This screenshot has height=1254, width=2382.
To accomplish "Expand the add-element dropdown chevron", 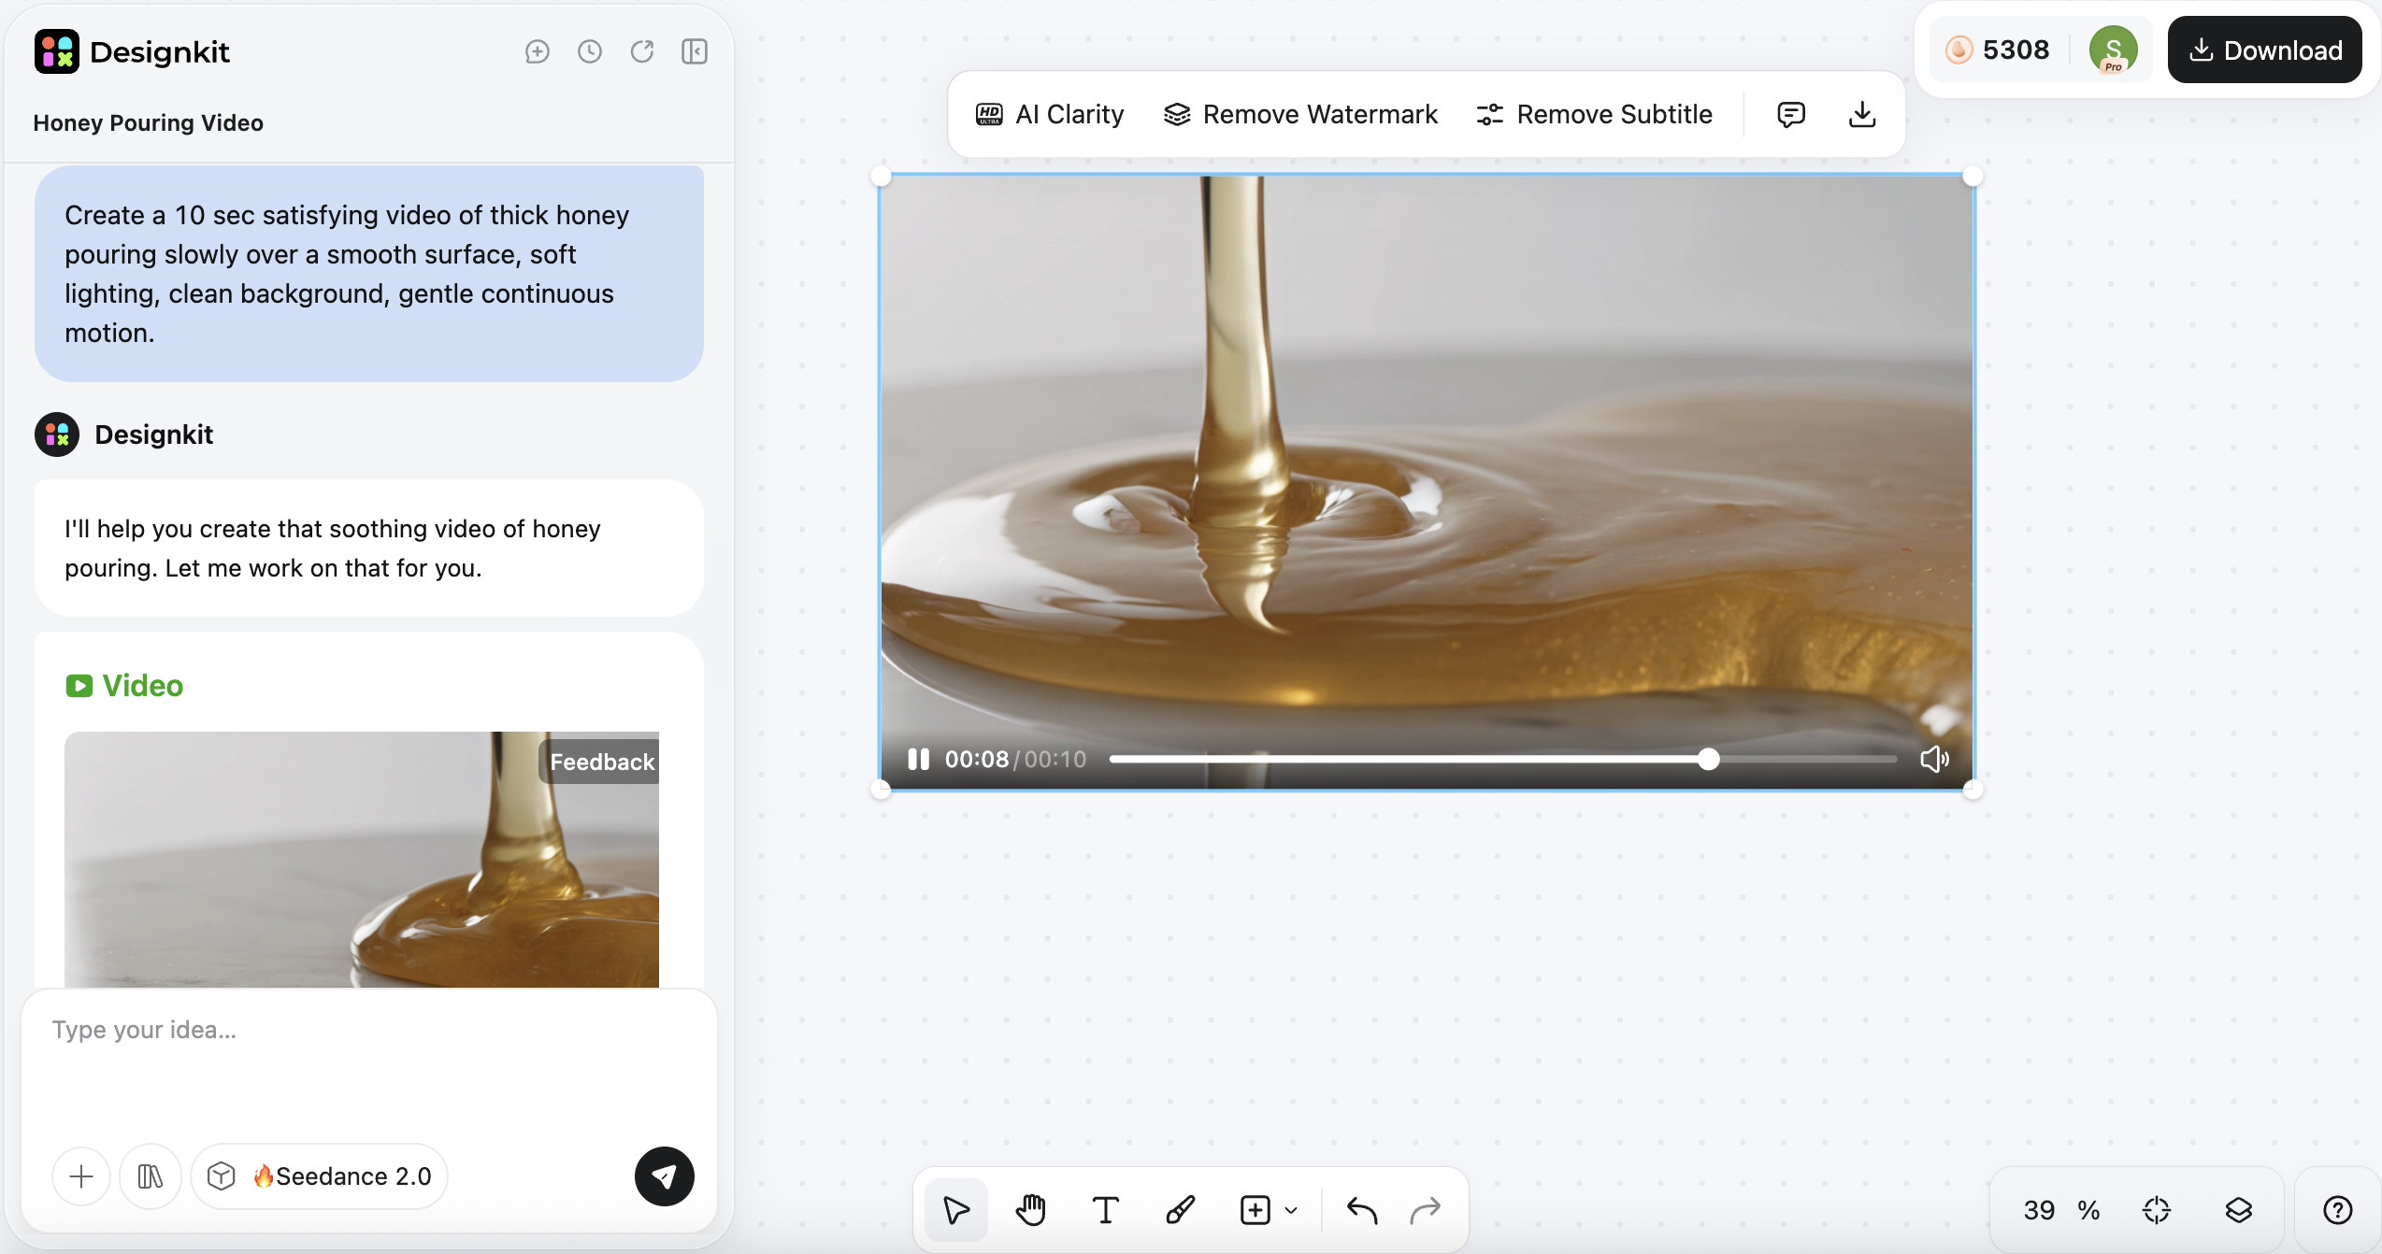I will point(1291,1210).
